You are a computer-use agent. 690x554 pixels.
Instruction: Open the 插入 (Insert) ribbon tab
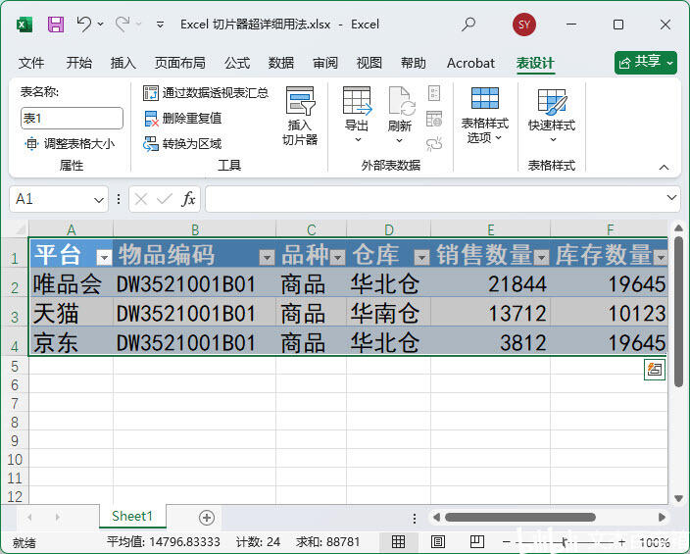click(123, 63)
